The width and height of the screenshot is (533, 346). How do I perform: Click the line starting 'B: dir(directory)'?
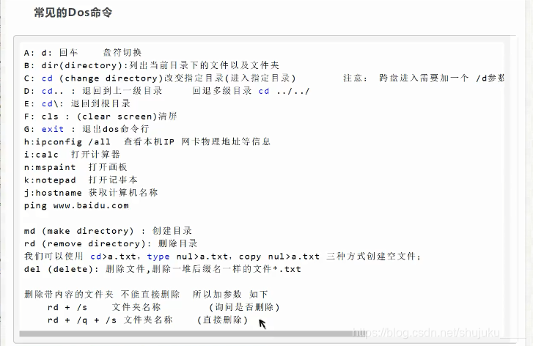[152, 65]
